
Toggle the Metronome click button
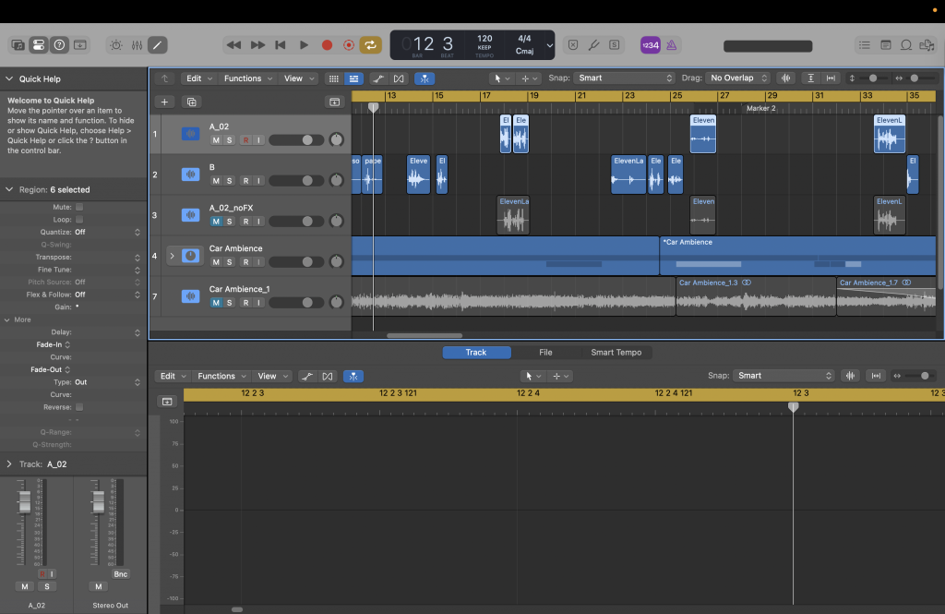click(x=672, y=44)
